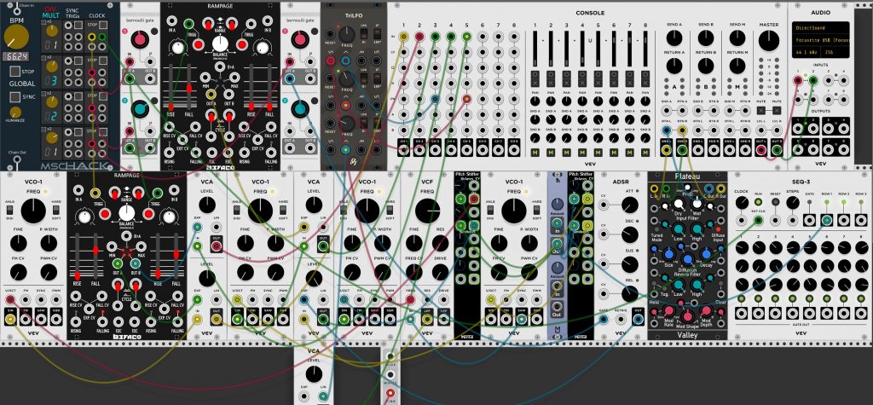The height and width of the screenshot is (405, 873).
Task: Toggle the GLOBAL SYNC button
Action: (x=15, y=96)
